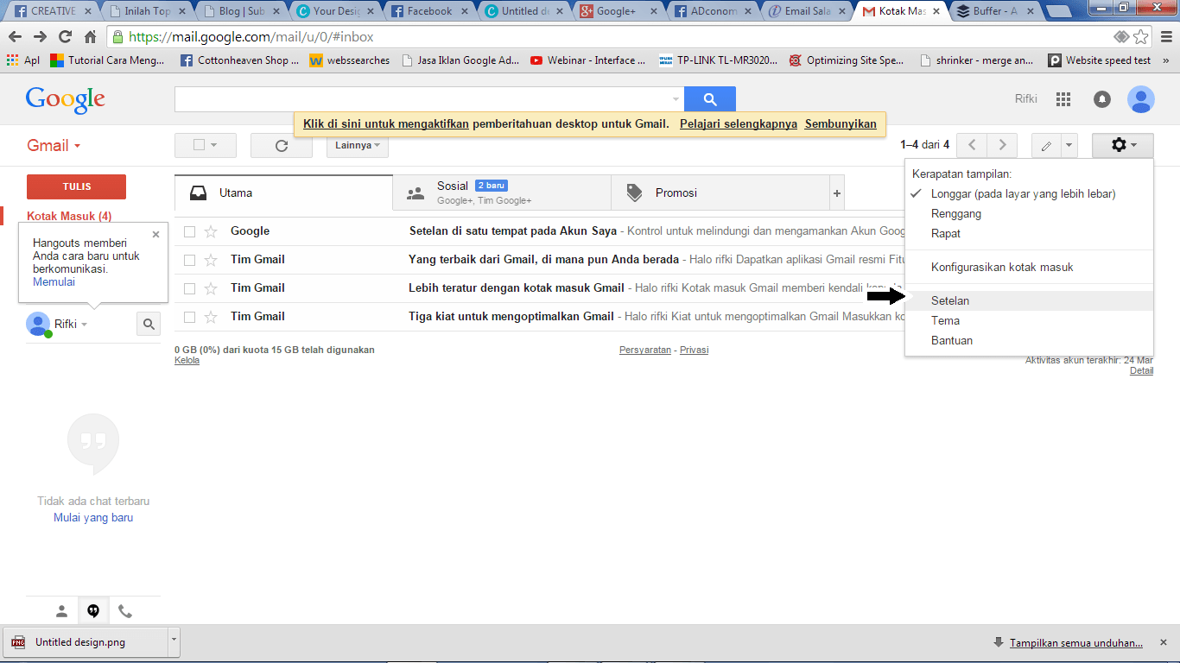The width and height of the screenshot is (1180, 663).
Task: Search Hangouts contacts with magnifier icon
Action: click(149, 324)
